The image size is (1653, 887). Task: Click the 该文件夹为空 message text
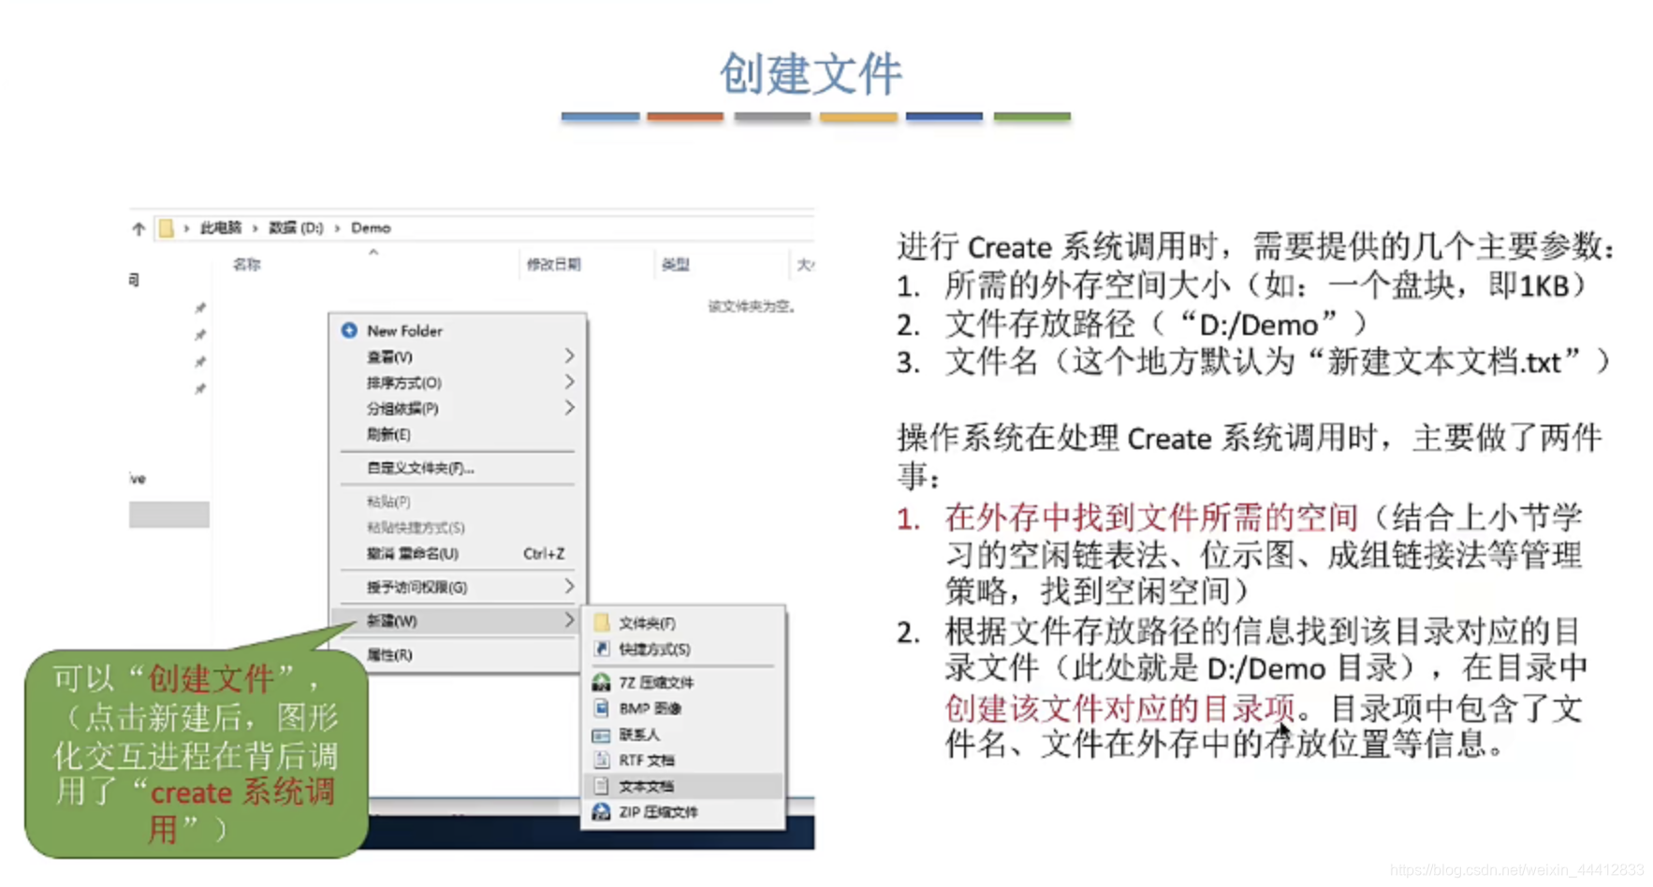(x=752, y=306)
